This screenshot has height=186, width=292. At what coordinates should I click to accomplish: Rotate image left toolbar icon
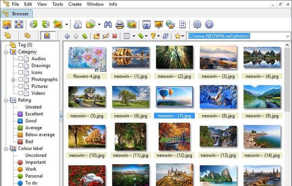(x=34, y=24)
